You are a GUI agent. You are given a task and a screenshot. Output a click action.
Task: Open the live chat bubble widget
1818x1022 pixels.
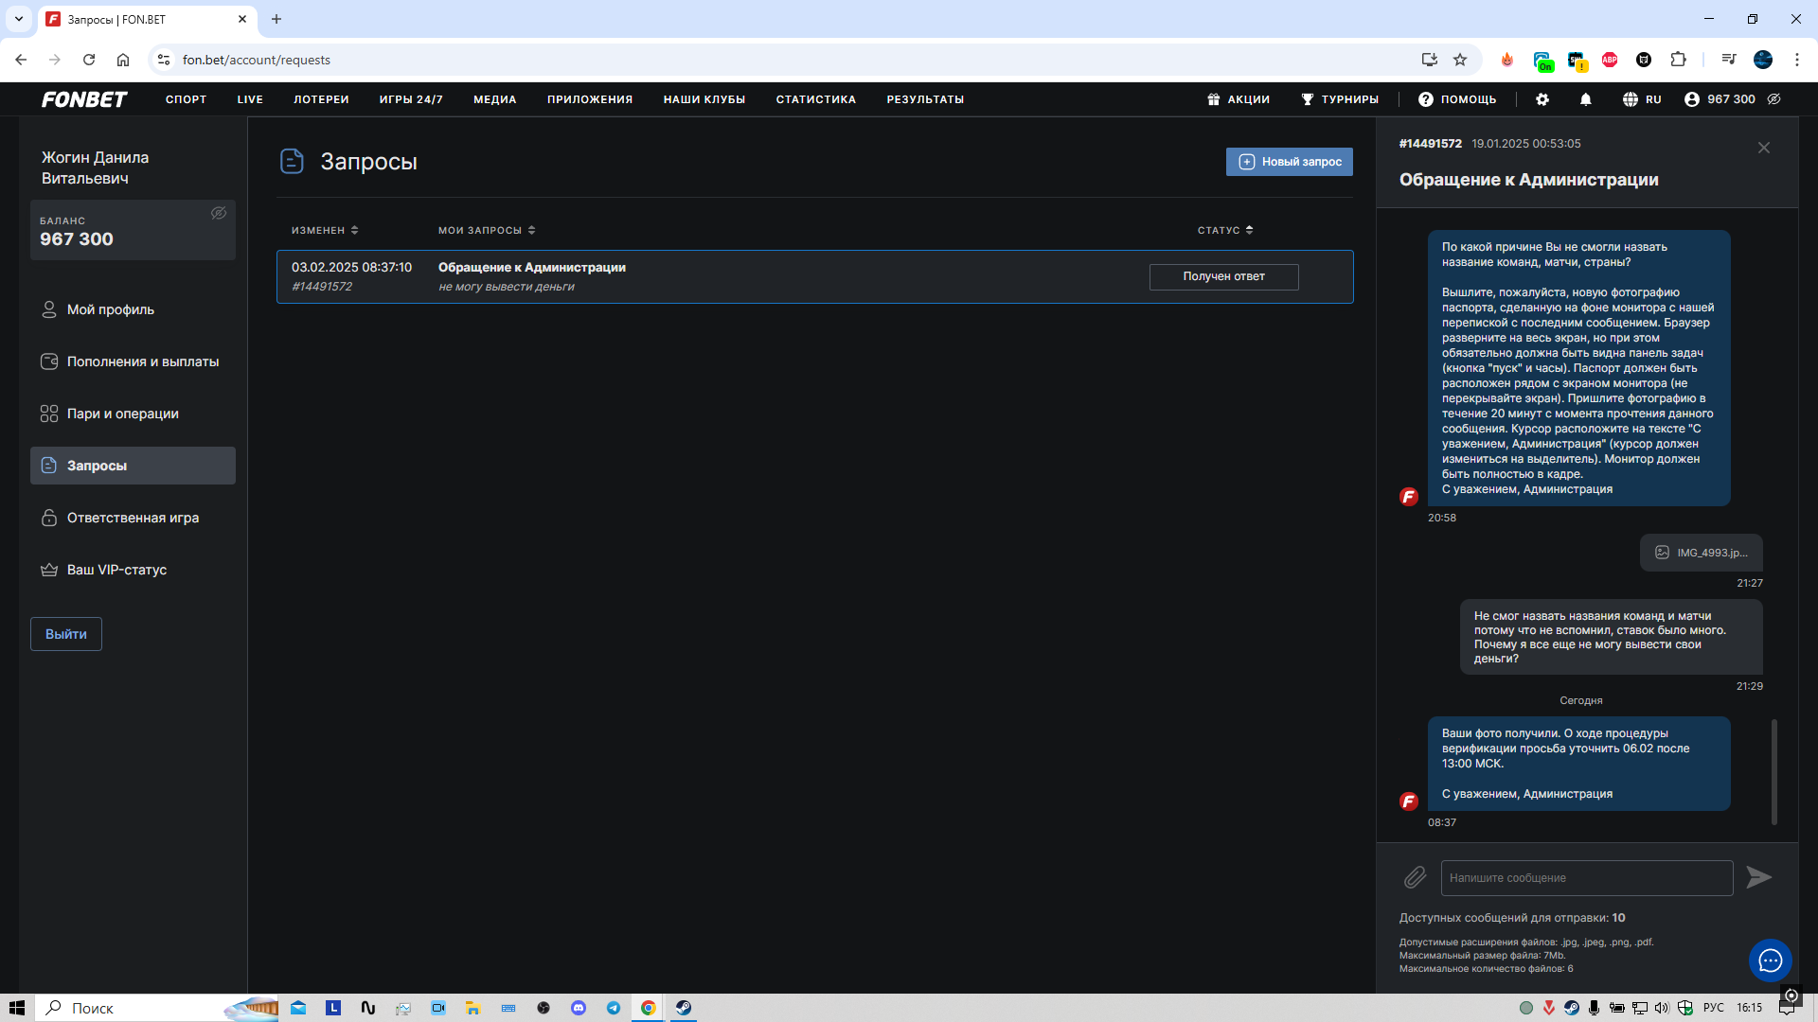pyautogui.click(x=1771, y=960)
